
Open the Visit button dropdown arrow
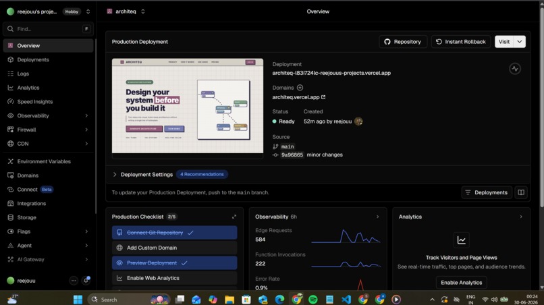520,42
